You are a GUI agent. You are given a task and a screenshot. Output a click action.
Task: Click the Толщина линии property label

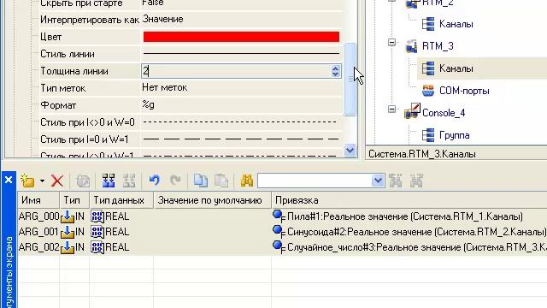[x=74, y=71]
